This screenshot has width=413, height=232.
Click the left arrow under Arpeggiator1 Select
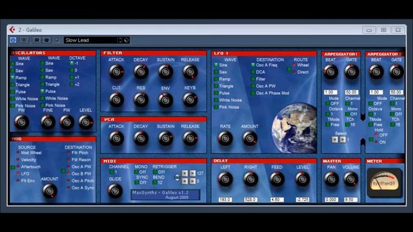coord(334,139)
